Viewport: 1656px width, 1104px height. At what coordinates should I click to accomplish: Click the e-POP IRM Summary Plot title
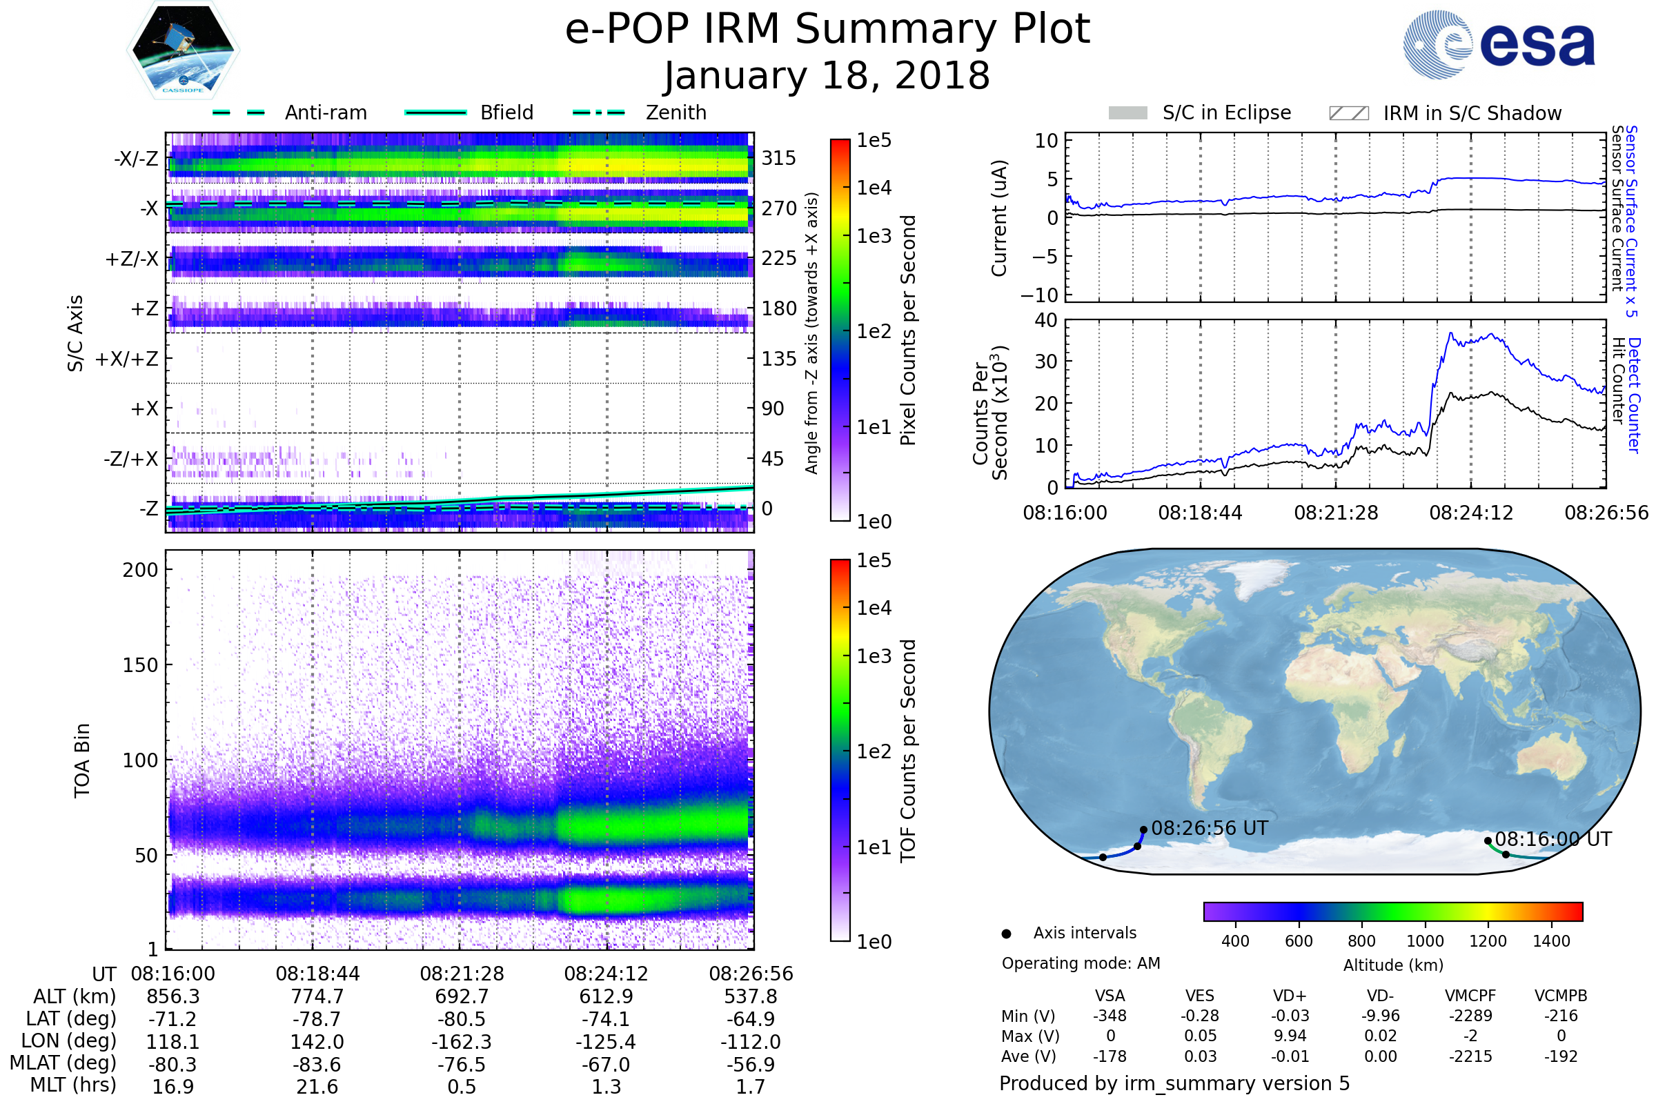[x=827, y=30]
